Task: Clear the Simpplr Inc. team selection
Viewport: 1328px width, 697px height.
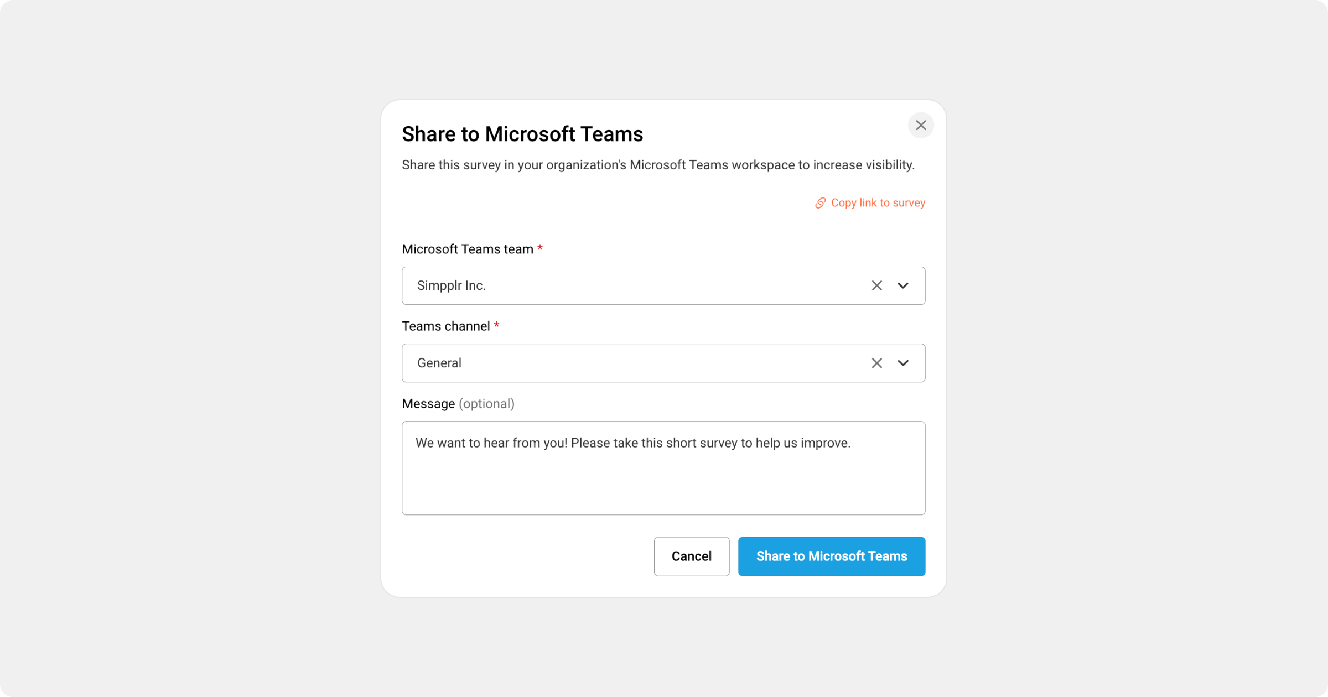Action: tap(876, 285)
